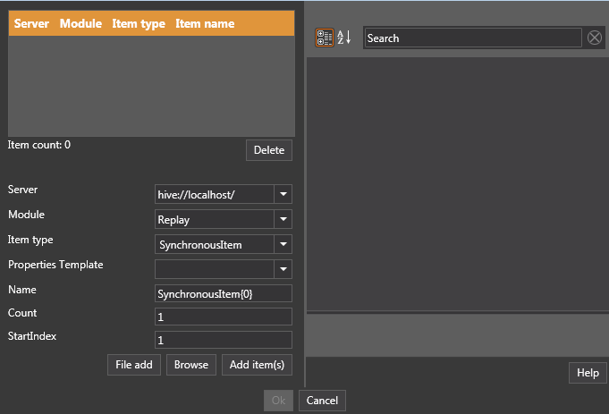Cancel the dialog

click(322, 401)
